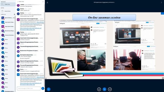Open Shared Notes
Image resolution: width=164 pixels, height=92 pixels.
[7, 11]
